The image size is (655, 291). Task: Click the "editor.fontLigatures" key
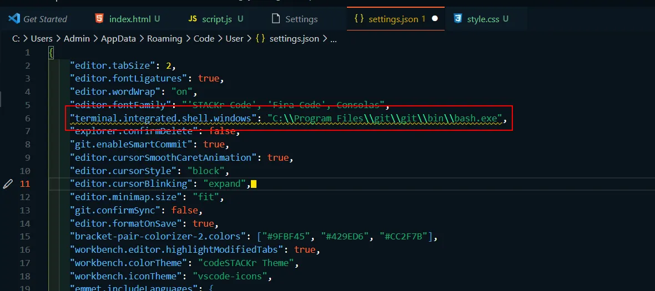(129, 78)
